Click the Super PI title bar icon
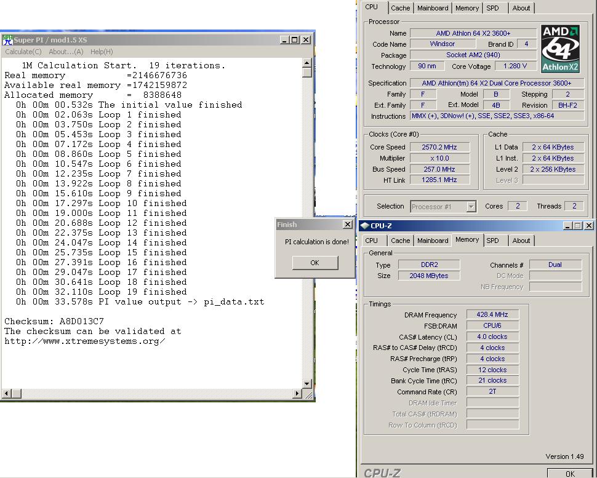This screenshot has height=478, width=597. [x=7, y=40]
